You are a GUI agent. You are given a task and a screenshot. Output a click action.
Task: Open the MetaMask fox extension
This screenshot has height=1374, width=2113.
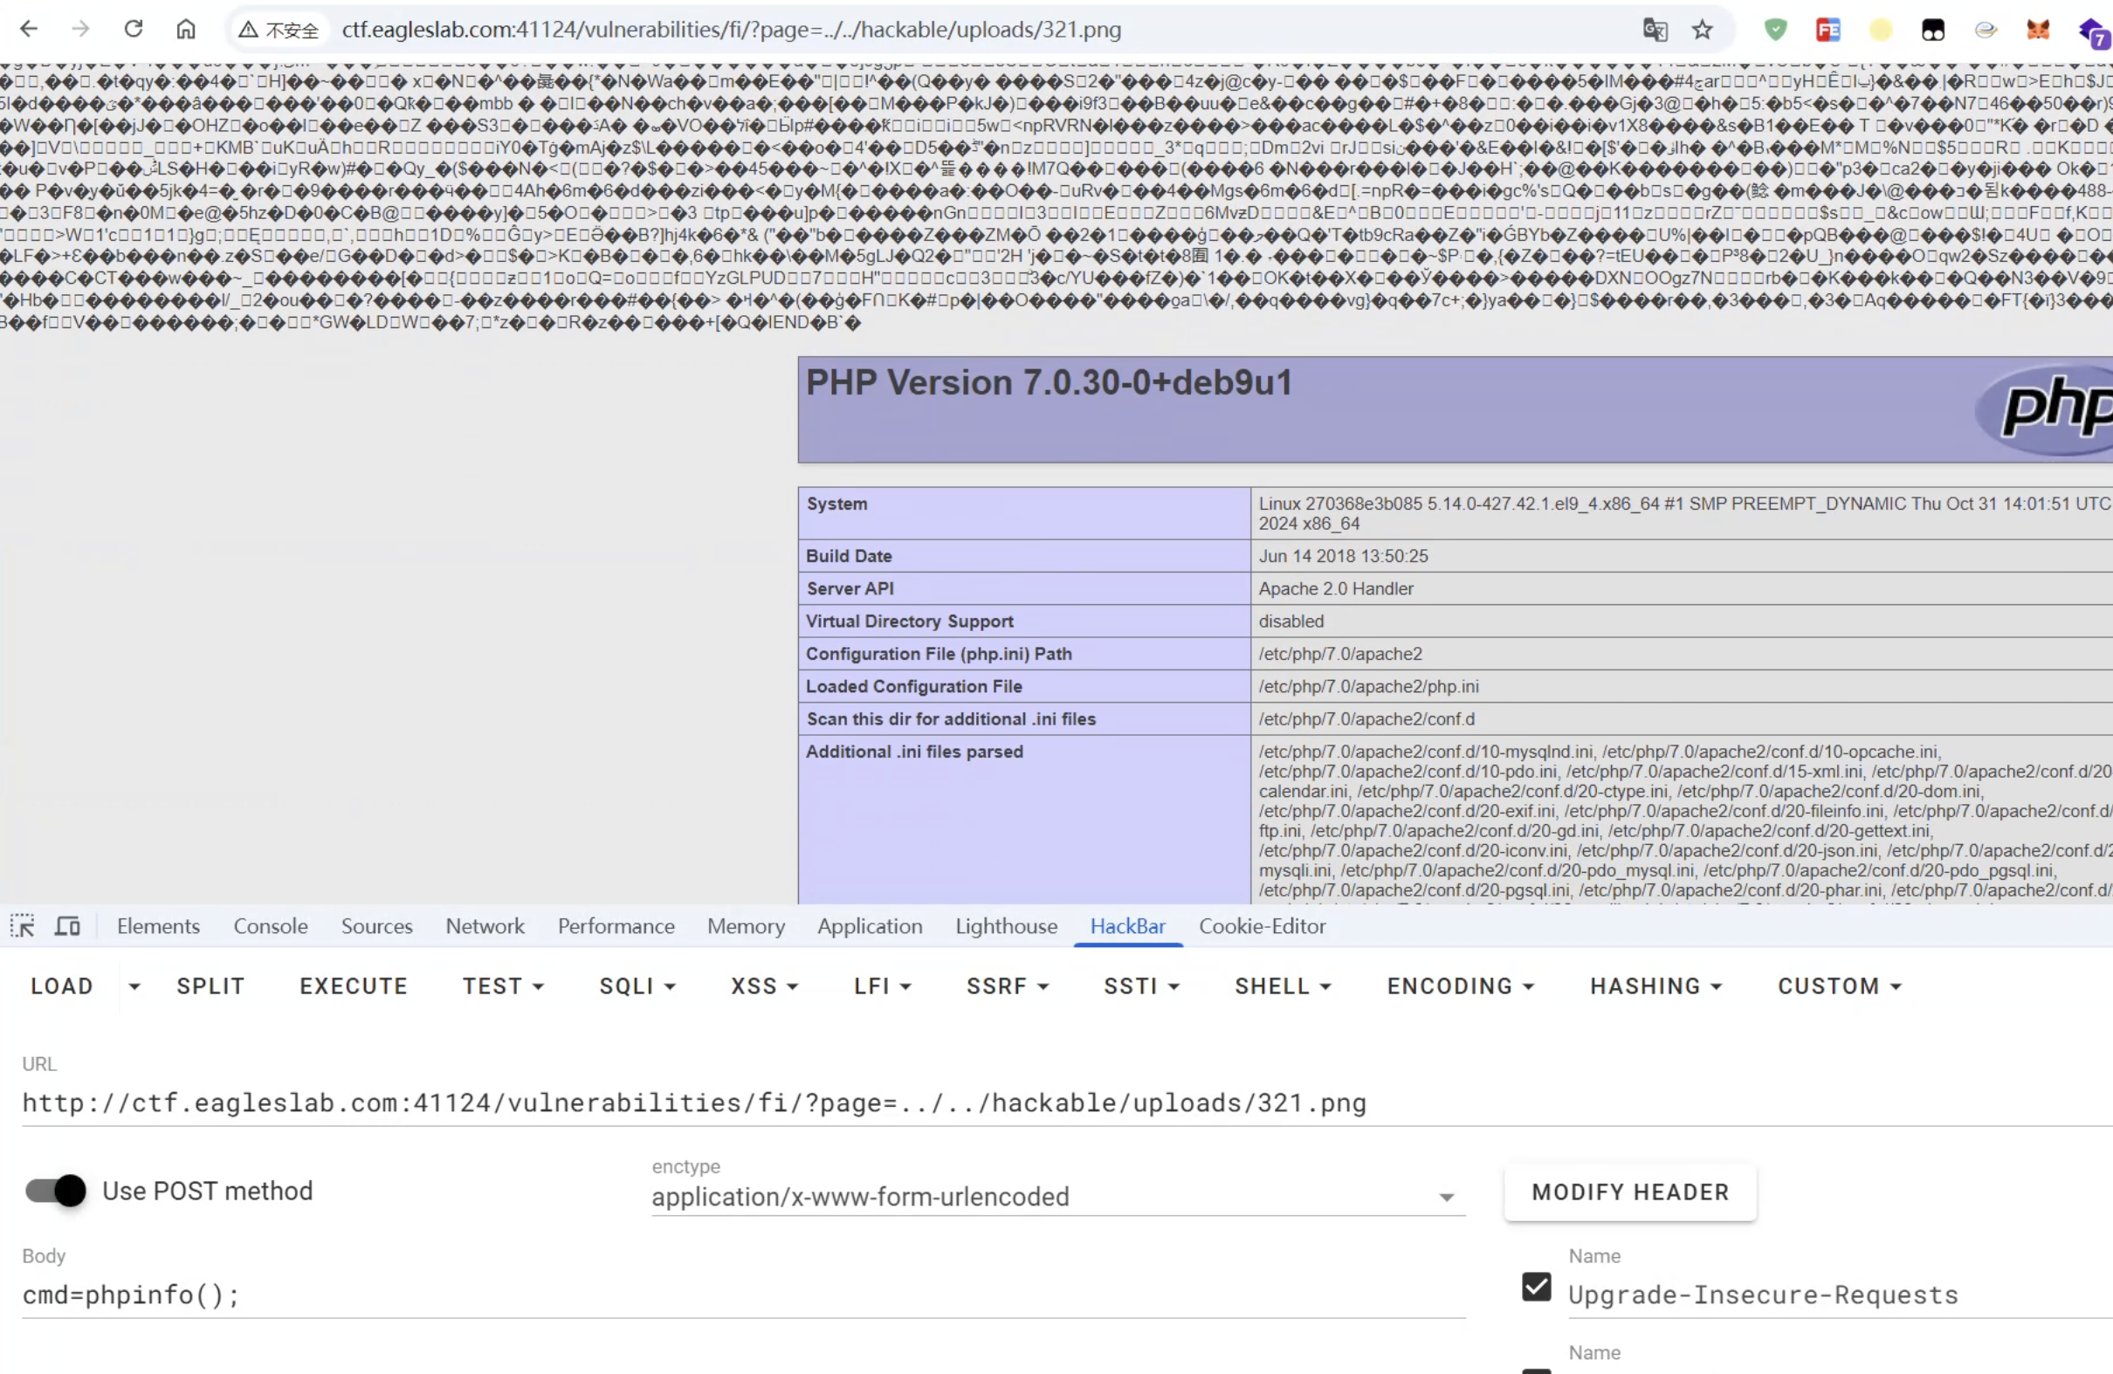pyautogui.click(x=2038, y=30)
